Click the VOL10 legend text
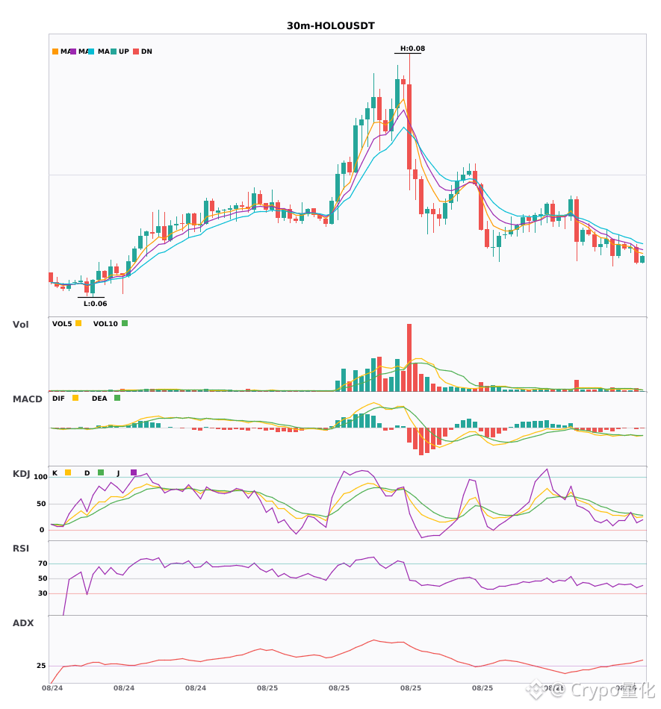Screen dimensions: 661x709 tap(105, 324)
